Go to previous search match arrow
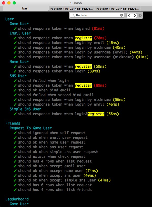 coord(129,16)
